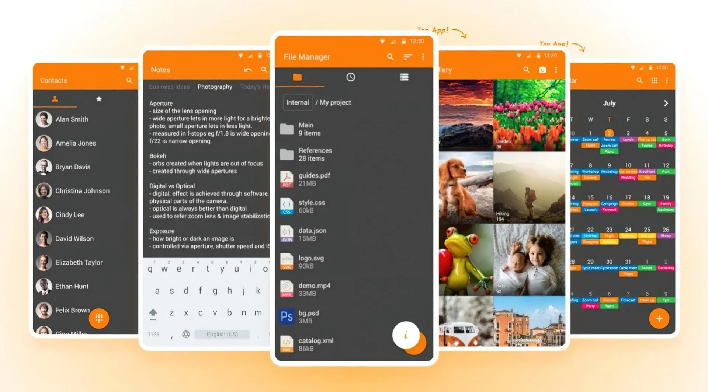Tap the plus add-event button in Calendar
708x392 pixels.
tap(659, 318)
